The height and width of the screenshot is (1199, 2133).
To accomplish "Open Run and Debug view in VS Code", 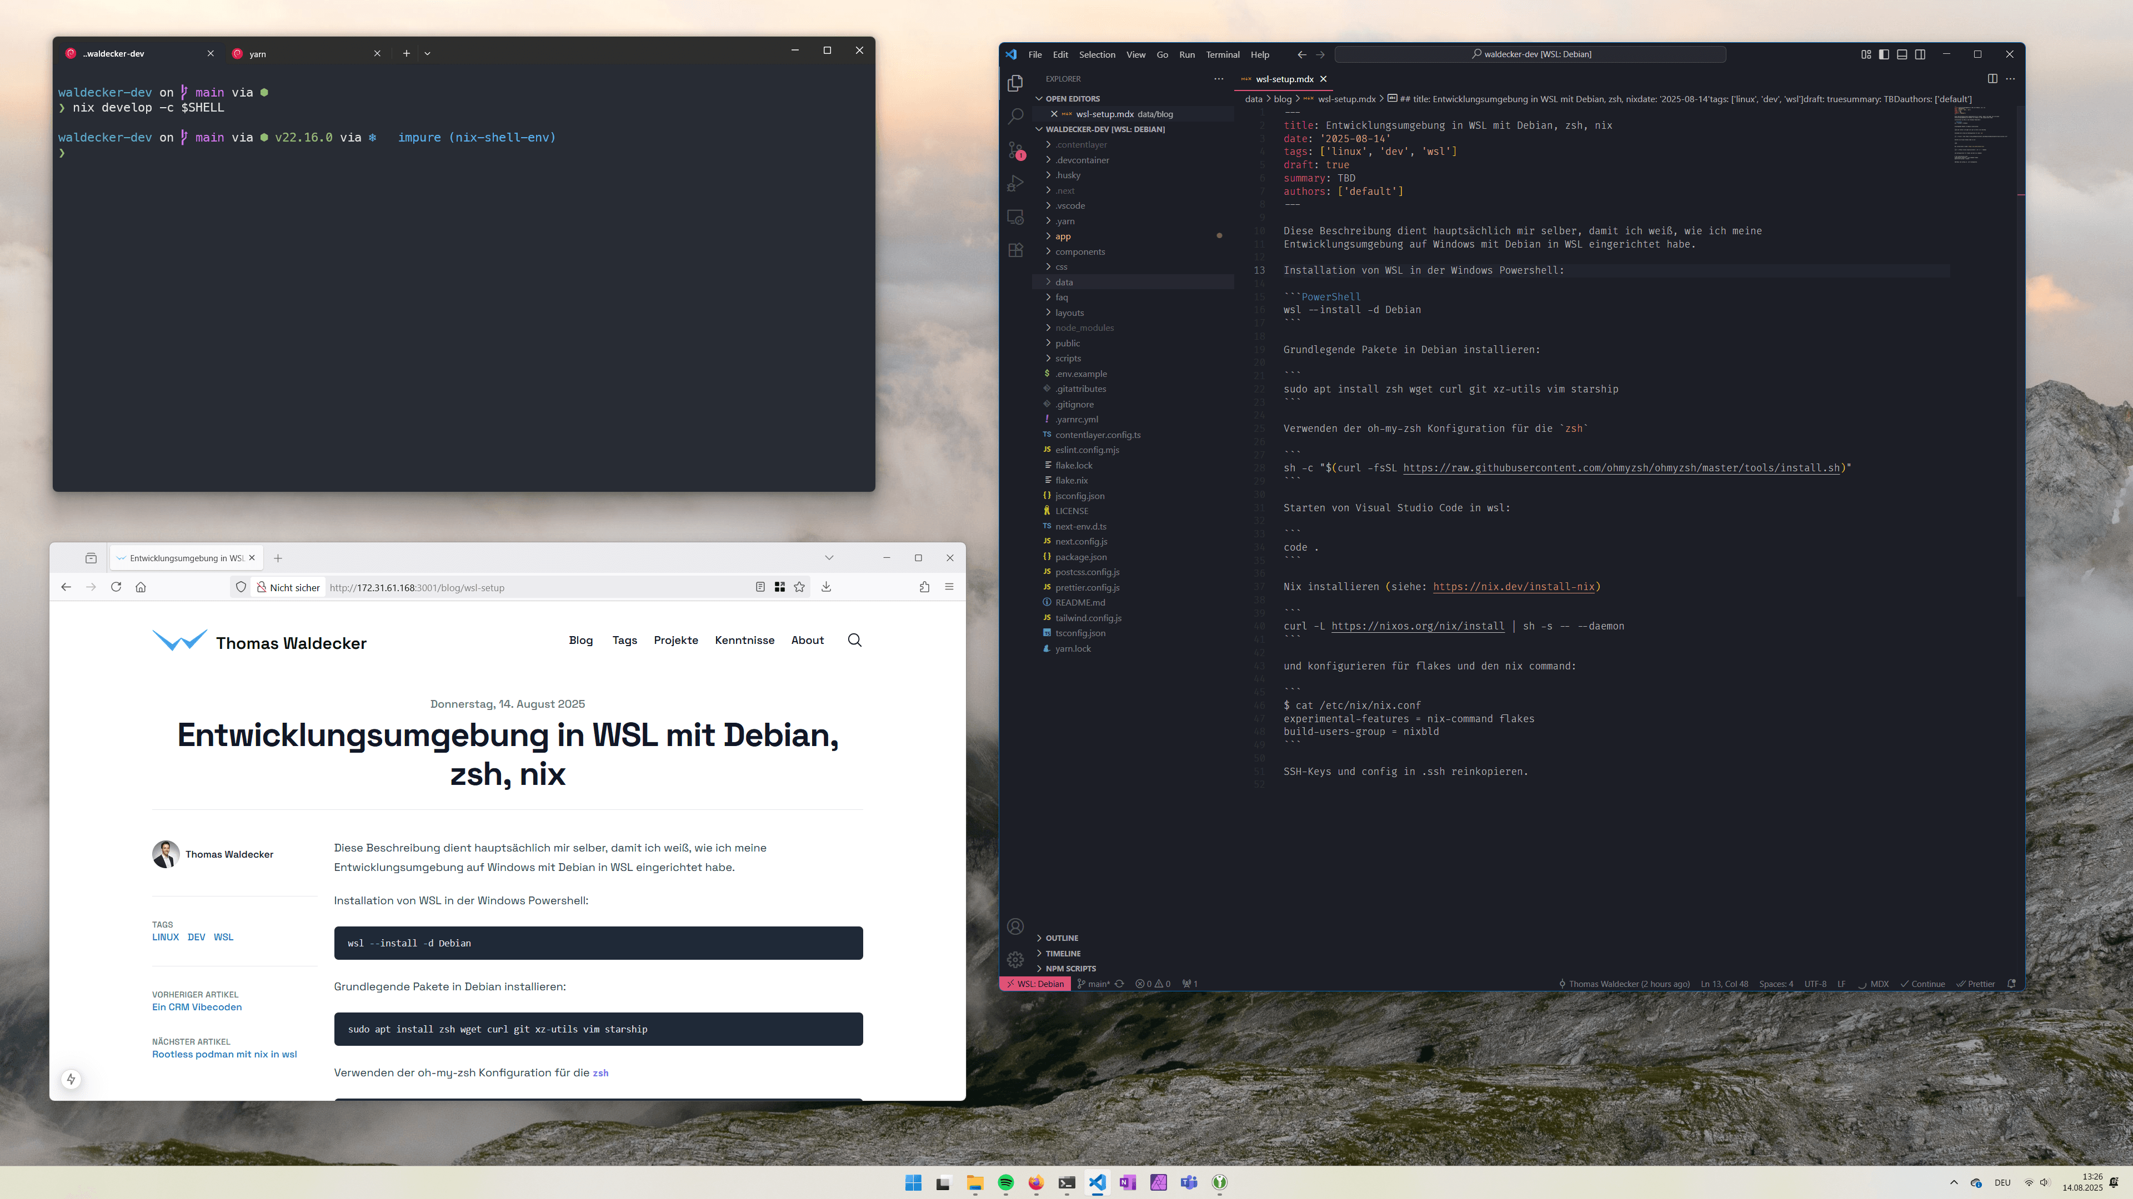I will 1015,184.
